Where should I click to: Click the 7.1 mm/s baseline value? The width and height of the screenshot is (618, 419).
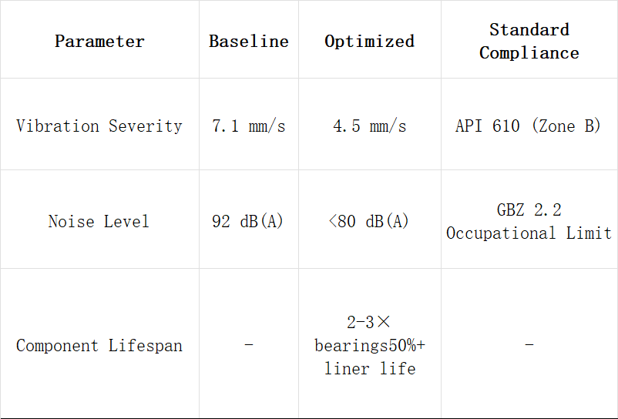(249, 124)
